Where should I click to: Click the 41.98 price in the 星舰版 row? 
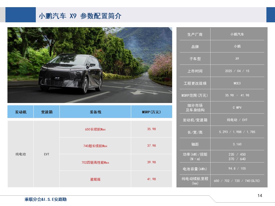click(x=152, y=179)
